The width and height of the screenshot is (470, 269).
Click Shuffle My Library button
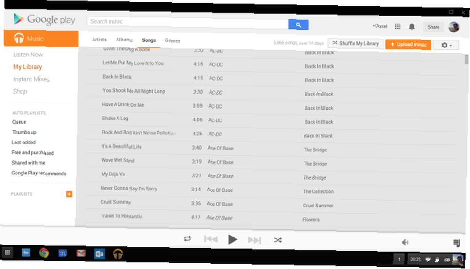[355, 43]
